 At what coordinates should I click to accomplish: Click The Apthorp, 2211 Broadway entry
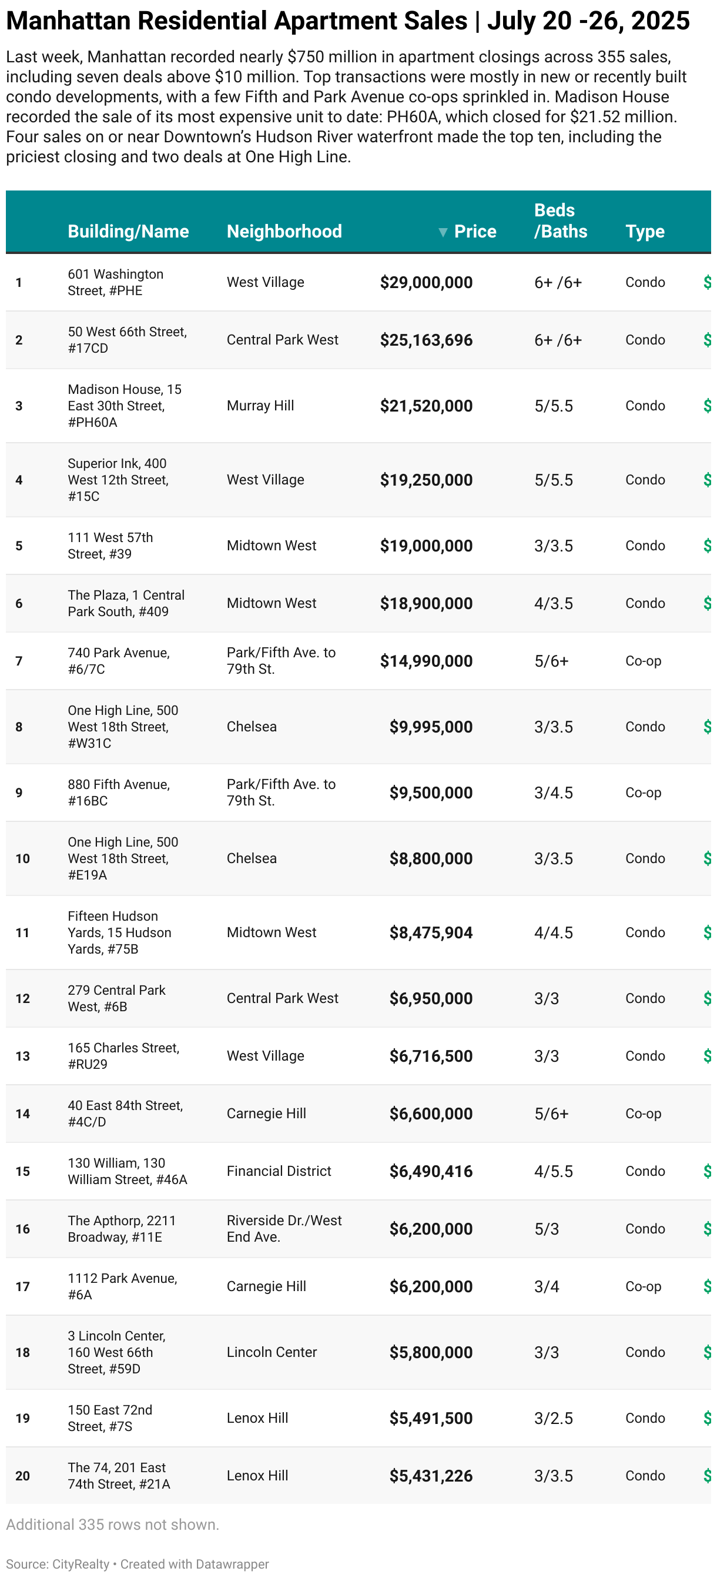click(x=121, y=1229)
